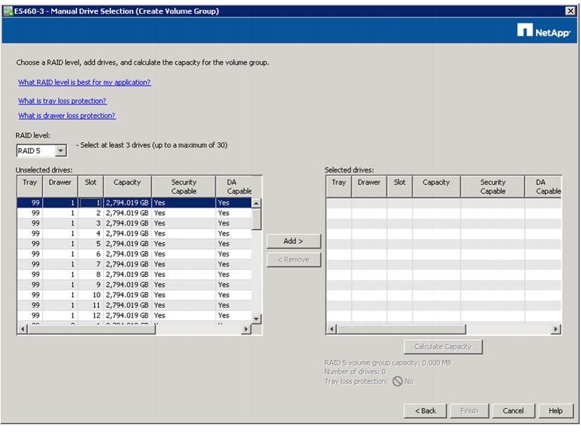The height and width of the screenshot is (448, 581).
Task: Sort unselected drives by Capacity column header
Action: point(127,186)
